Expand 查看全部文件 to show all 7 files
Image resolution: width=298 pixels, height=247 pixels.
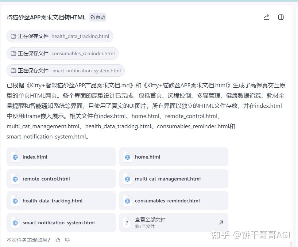click(174, 222)
